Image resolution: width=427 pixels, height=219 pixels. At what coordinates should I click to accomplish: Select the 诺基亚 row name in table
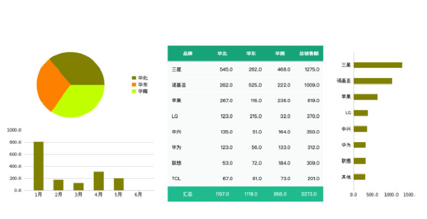179,85
